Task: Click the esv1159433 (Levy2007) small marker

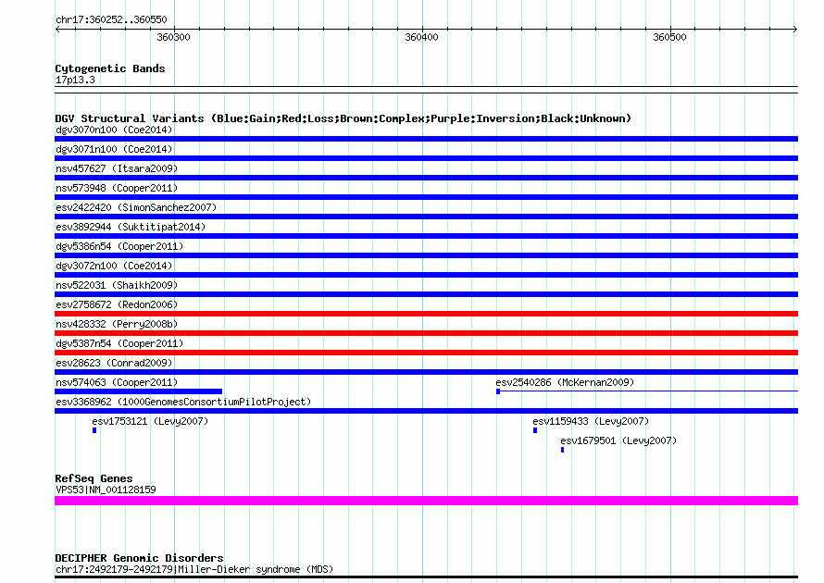Action: (x=535, y=430)
